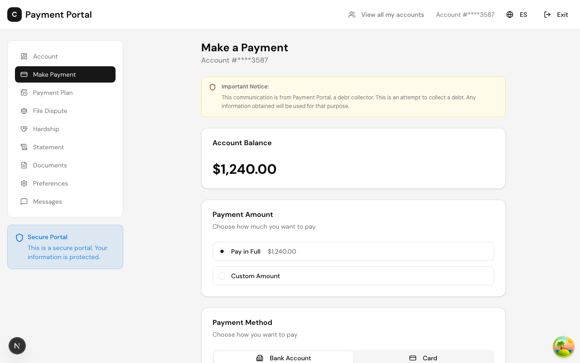Open the Hardship menu item
This screenshot has height=363, width=580.
tap(65, 129)
